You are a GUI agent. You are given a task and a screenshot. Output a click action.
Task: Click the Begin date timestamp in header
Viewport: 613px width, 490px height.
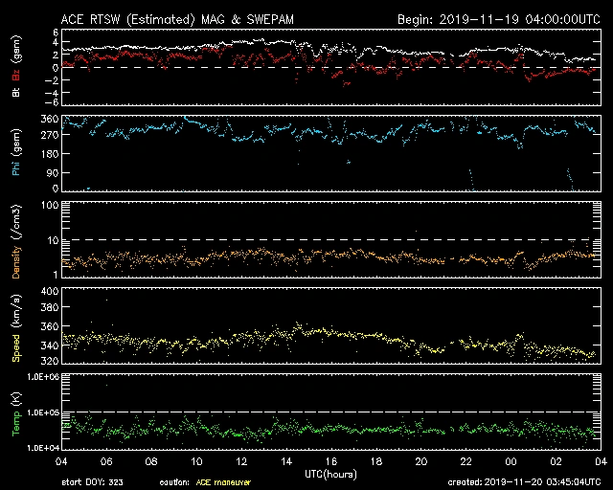click(497, 19)
